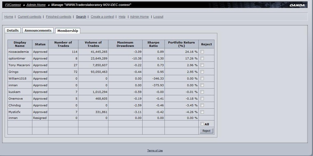Open Terms of Use link
The height and width of the screenshot is (156, 313).
(155, 151)
